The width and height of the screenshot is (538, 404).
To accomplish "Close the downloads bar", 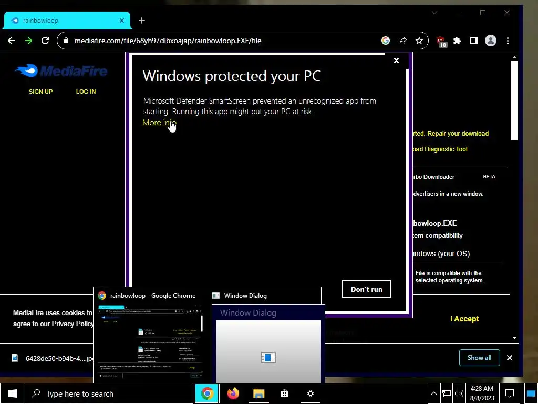I will 510,358.
